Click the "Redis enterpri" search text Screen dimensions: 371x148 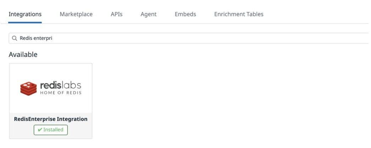pyautogui.click(x=36, y=38)
